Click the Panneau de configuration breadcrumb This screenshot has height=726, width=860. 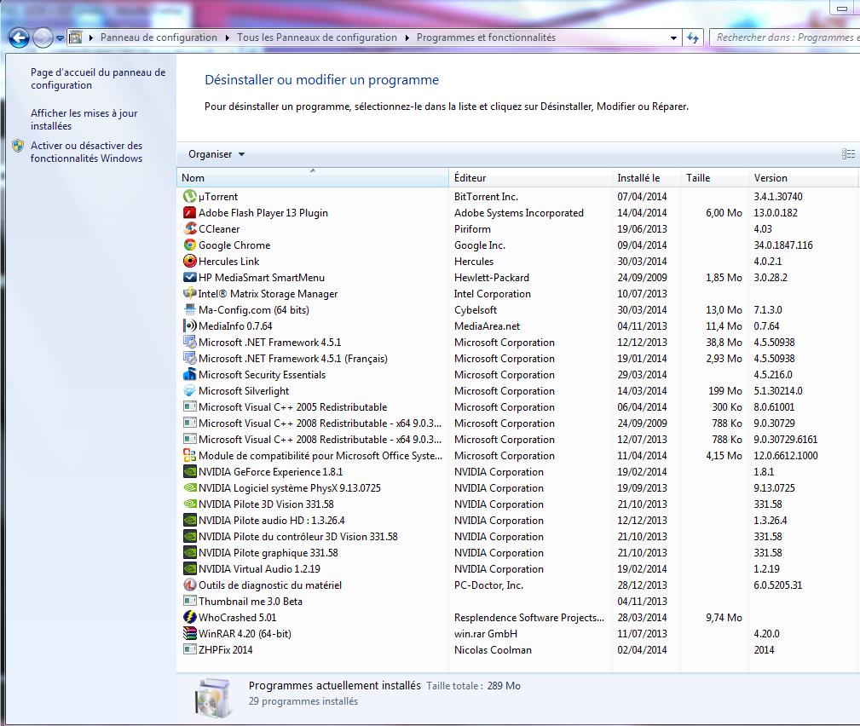tap(159, 37)
